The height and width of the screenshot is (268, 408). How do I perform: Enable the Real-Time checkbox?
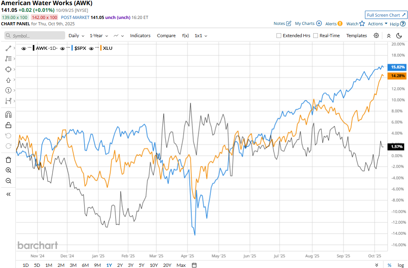point(316,36)
